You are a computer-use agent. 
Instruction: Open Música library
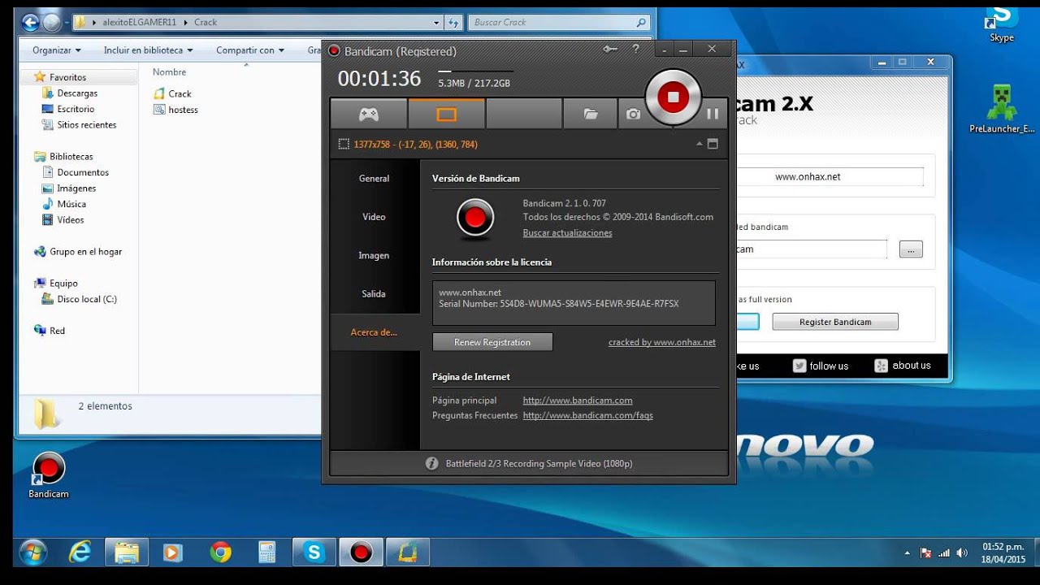click(71, 204)
